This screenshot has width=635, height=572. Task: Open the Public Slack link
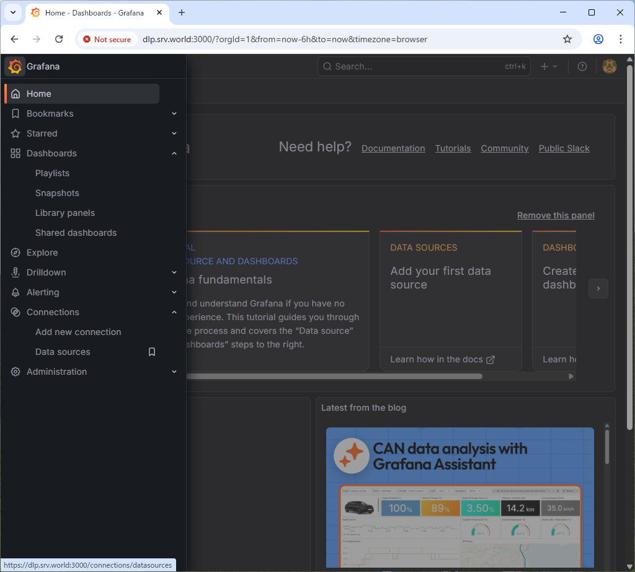tap(564, 148)
